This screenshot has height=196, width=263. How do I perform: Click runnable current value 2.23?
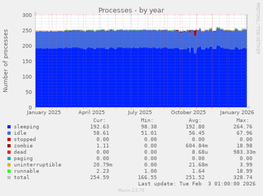click(103, 171)
